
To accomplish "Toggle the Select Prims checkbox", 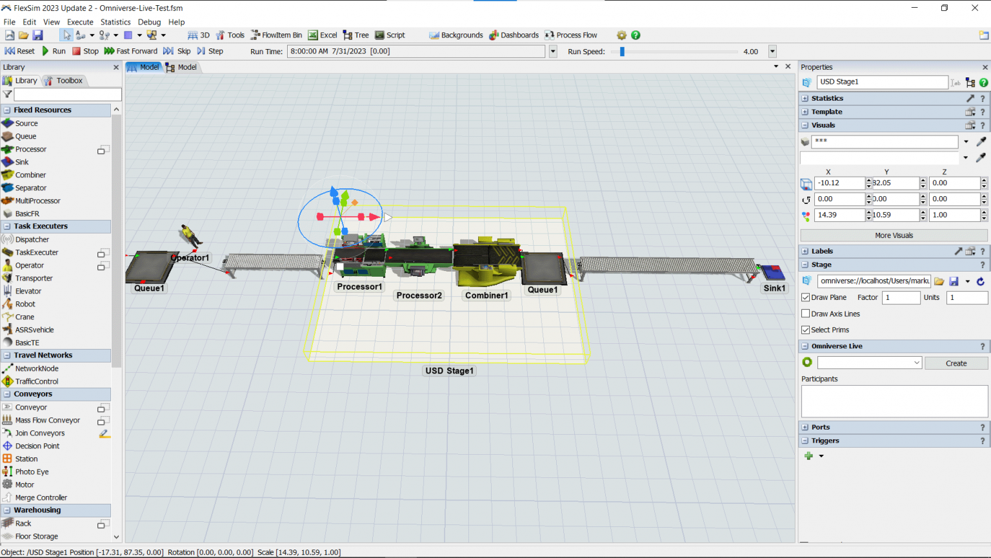I will [806, 330].
